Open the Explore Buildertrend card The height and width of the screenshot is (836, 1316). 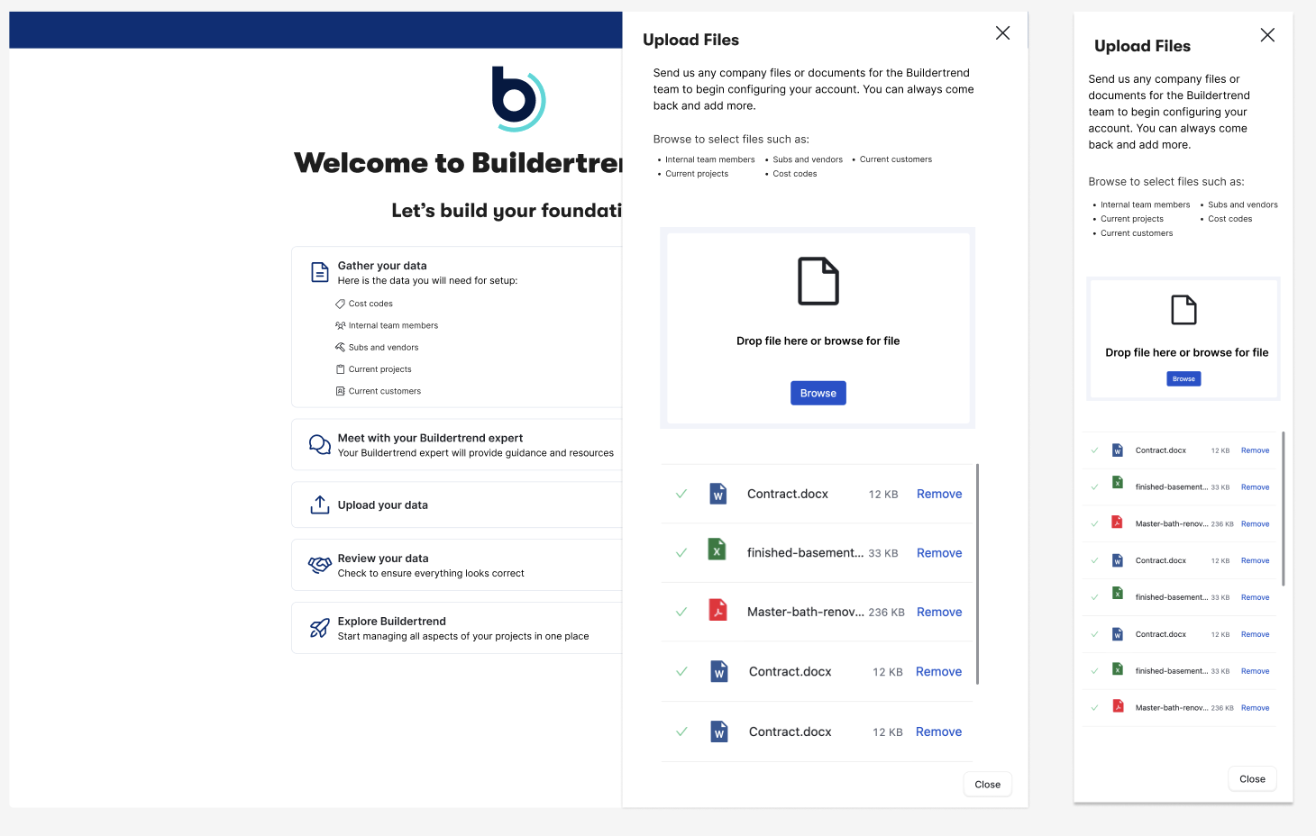click(x=457, y=628)
